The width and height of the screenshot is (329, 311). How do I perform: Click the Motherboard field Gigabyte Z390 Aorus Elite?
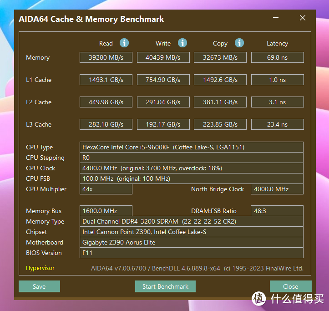[x=192, y=242]
